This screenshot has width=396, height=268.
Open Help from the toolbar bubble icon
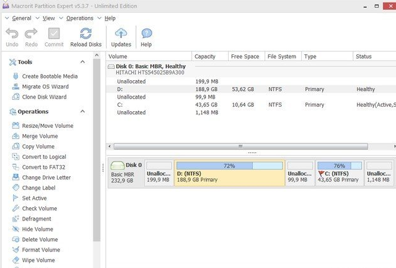pos(147,33)
